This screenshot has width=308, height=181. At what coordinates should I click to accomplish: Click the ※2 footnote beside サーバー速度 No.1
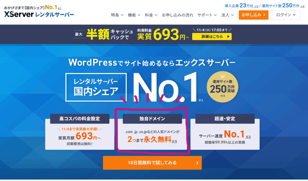(x=248, y=137)
